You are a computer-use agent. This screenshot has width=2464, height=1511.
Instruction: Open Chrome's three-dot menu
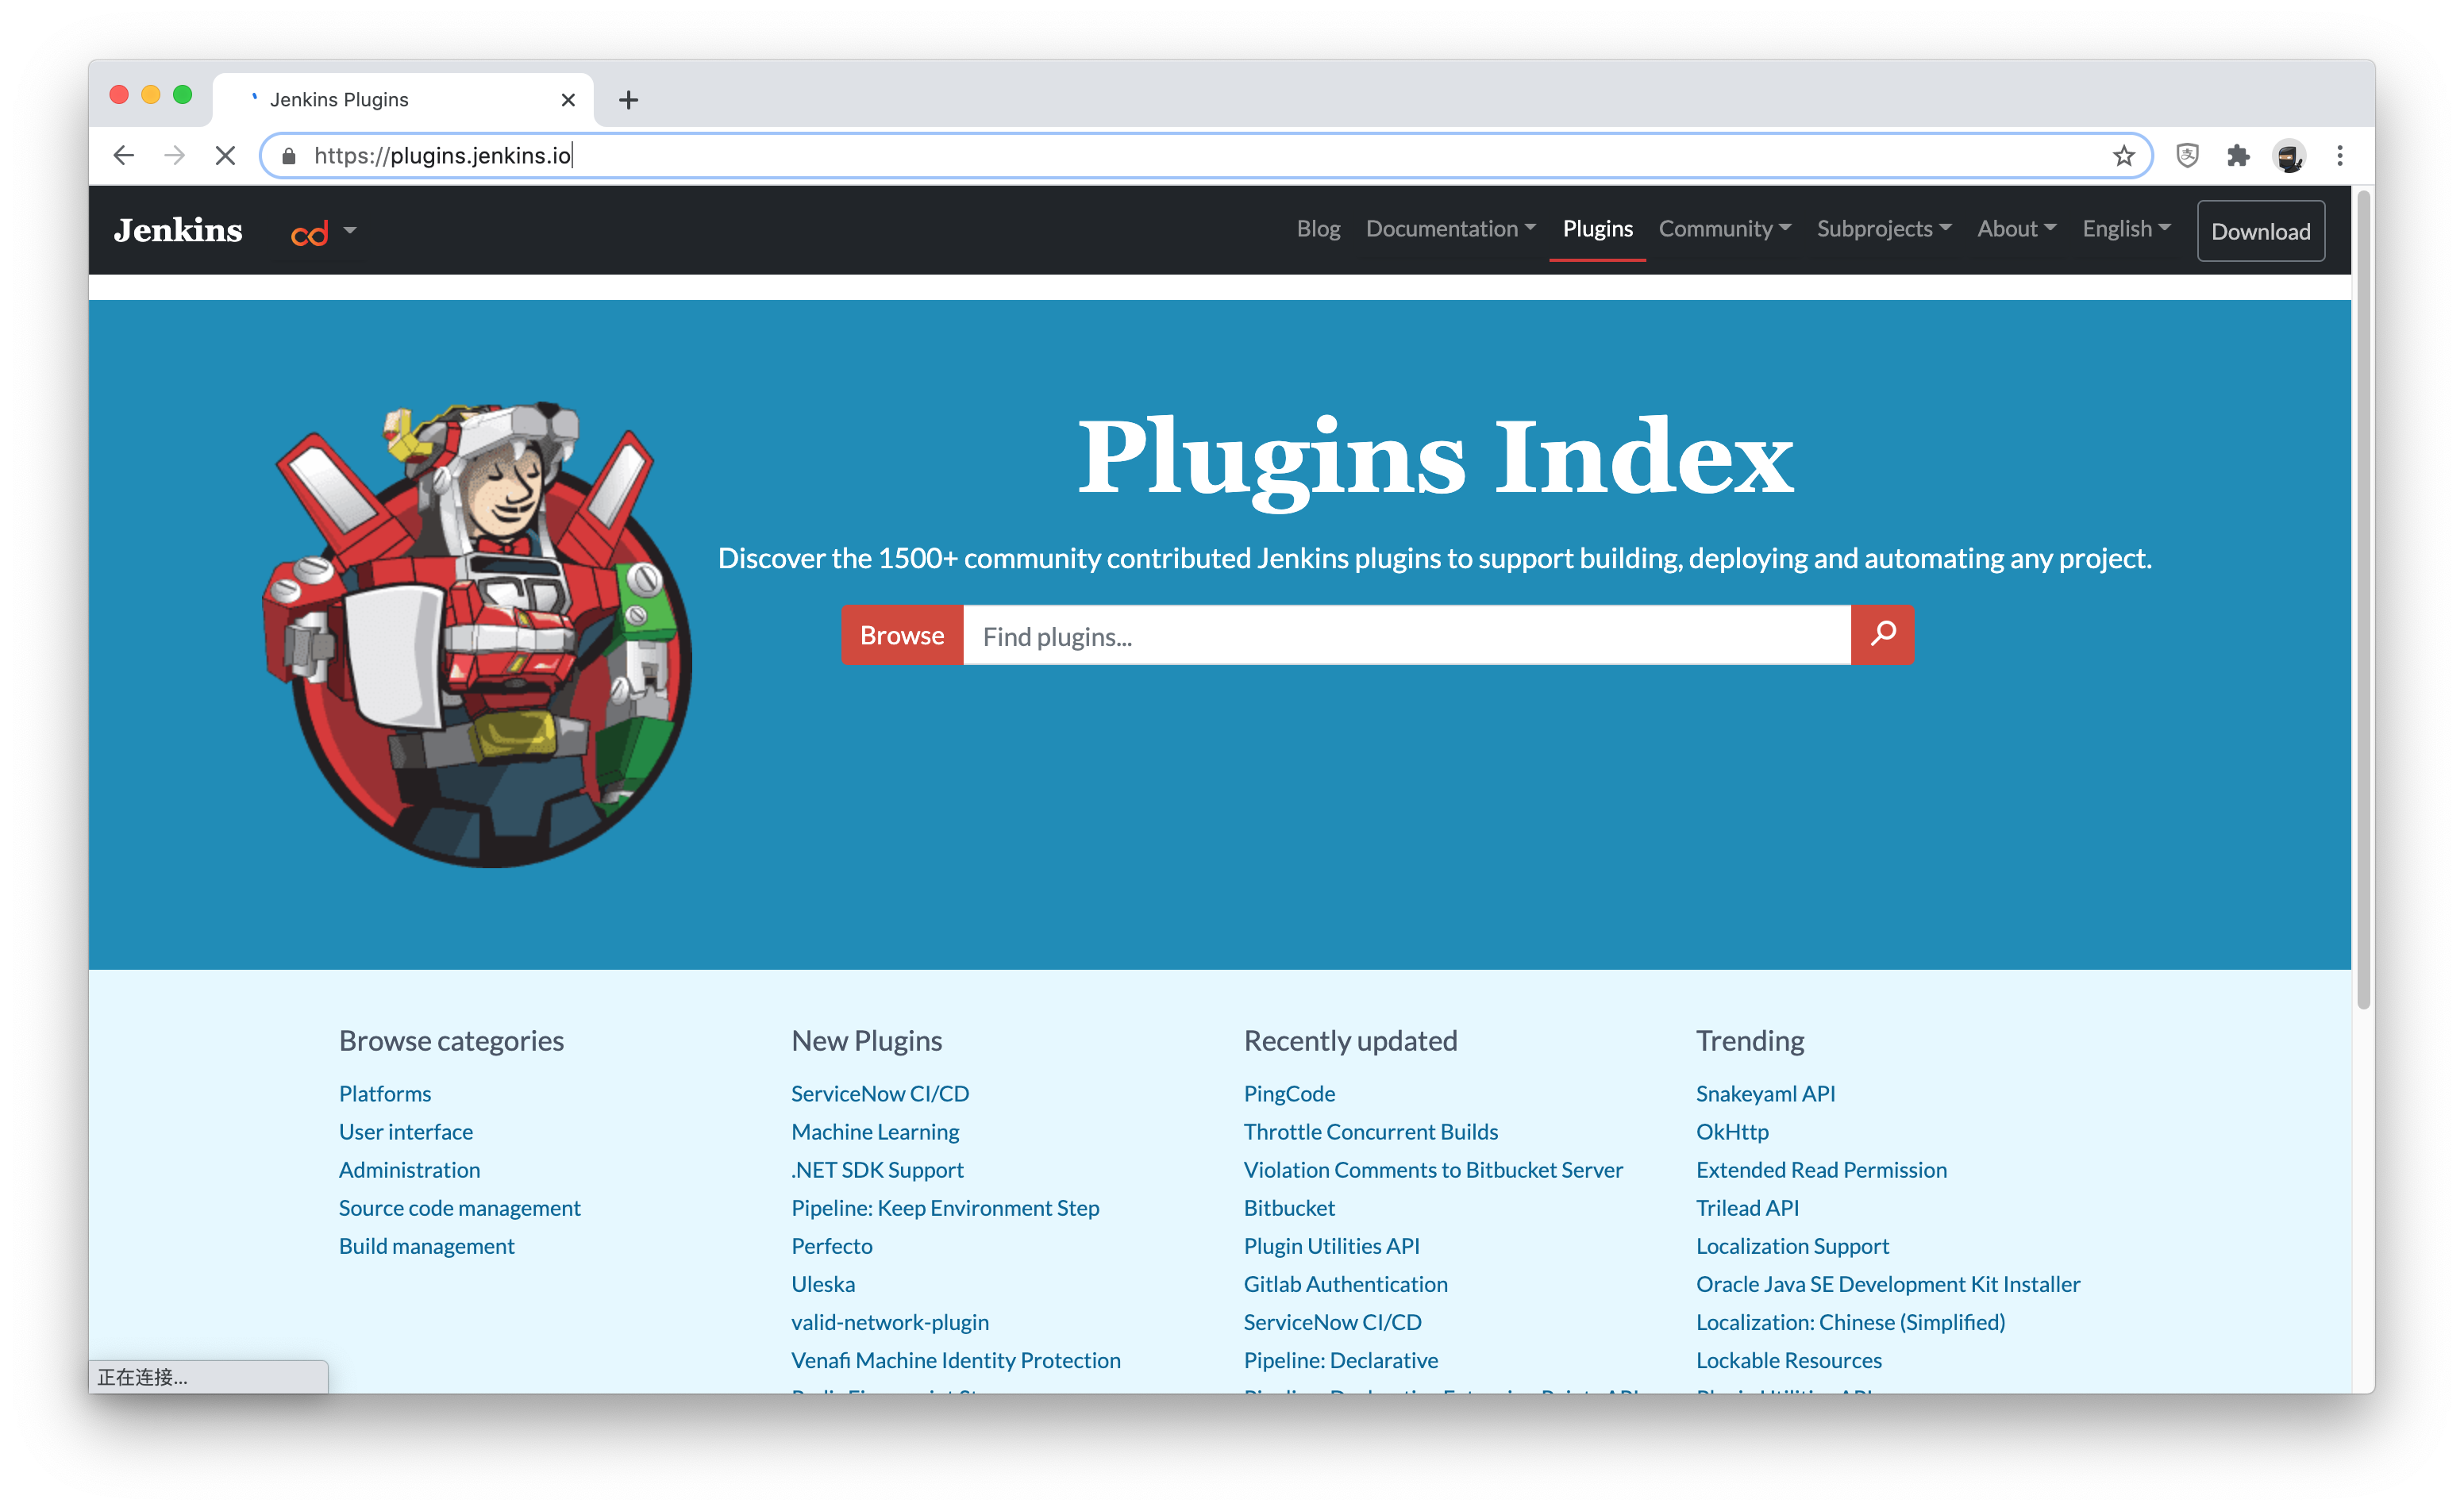pos(2340,155)
